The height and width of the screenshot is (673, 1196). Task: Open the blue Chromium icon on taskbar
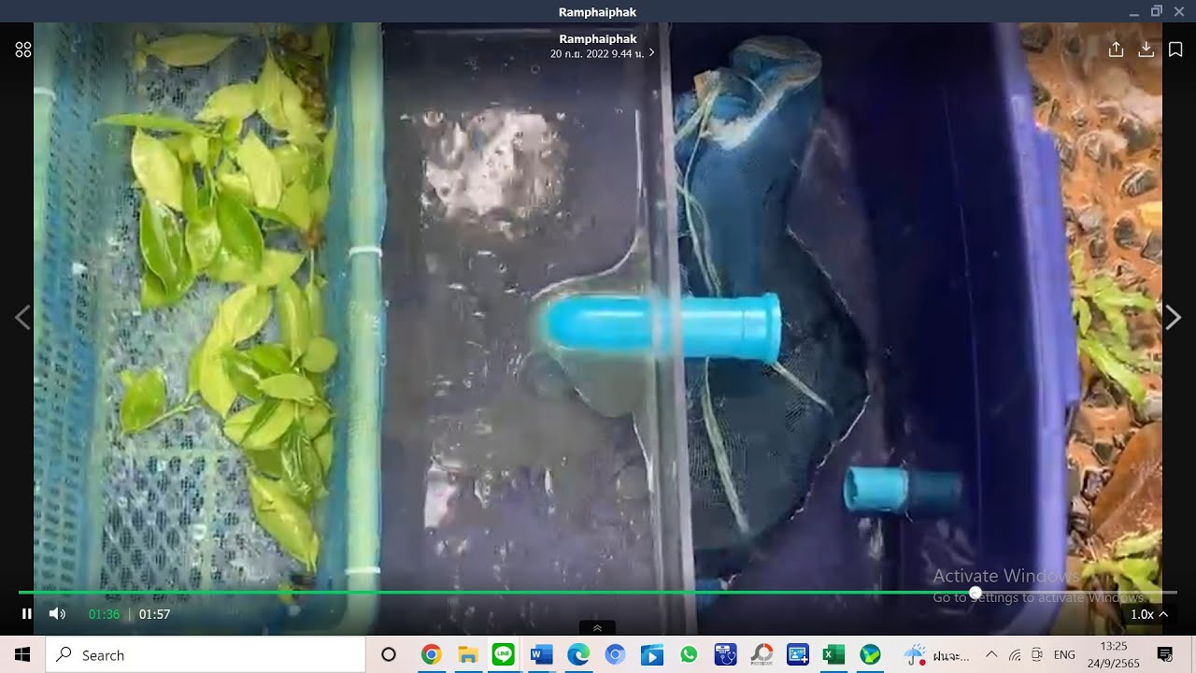[x=615, y=654]
